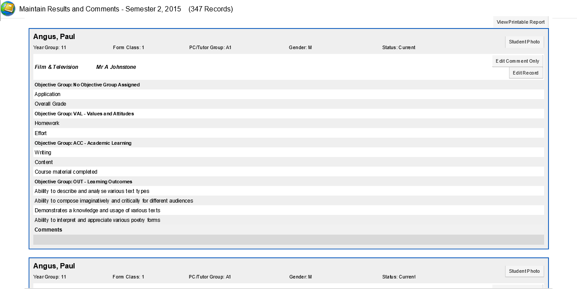Click 'Form Class: 1' in the first card
Viewport: 577px width, 289px height.
coord(128,47)
